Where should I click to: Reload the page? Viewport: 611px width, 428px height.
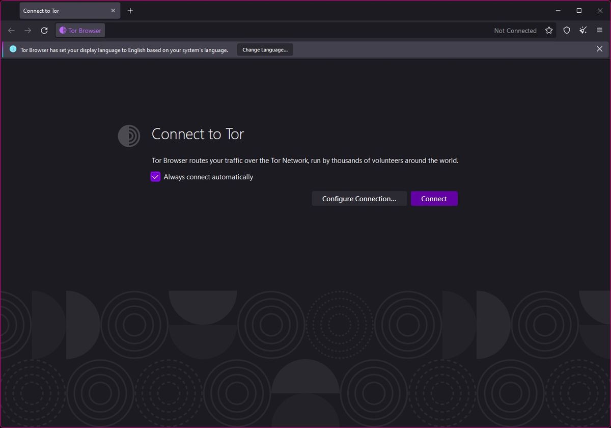[44, 30]
